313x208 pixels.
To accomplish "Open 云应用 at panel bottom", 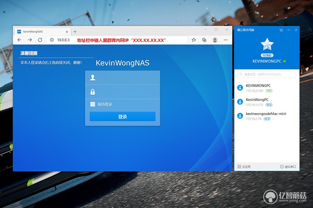I will 244,167.
